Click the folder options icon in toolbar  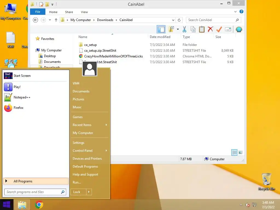pos(171,29)
